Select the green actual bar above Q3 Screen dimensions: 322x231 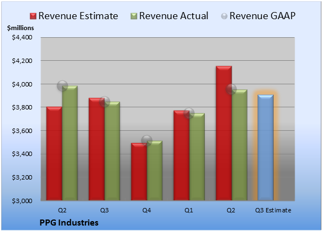click(112, 151)
